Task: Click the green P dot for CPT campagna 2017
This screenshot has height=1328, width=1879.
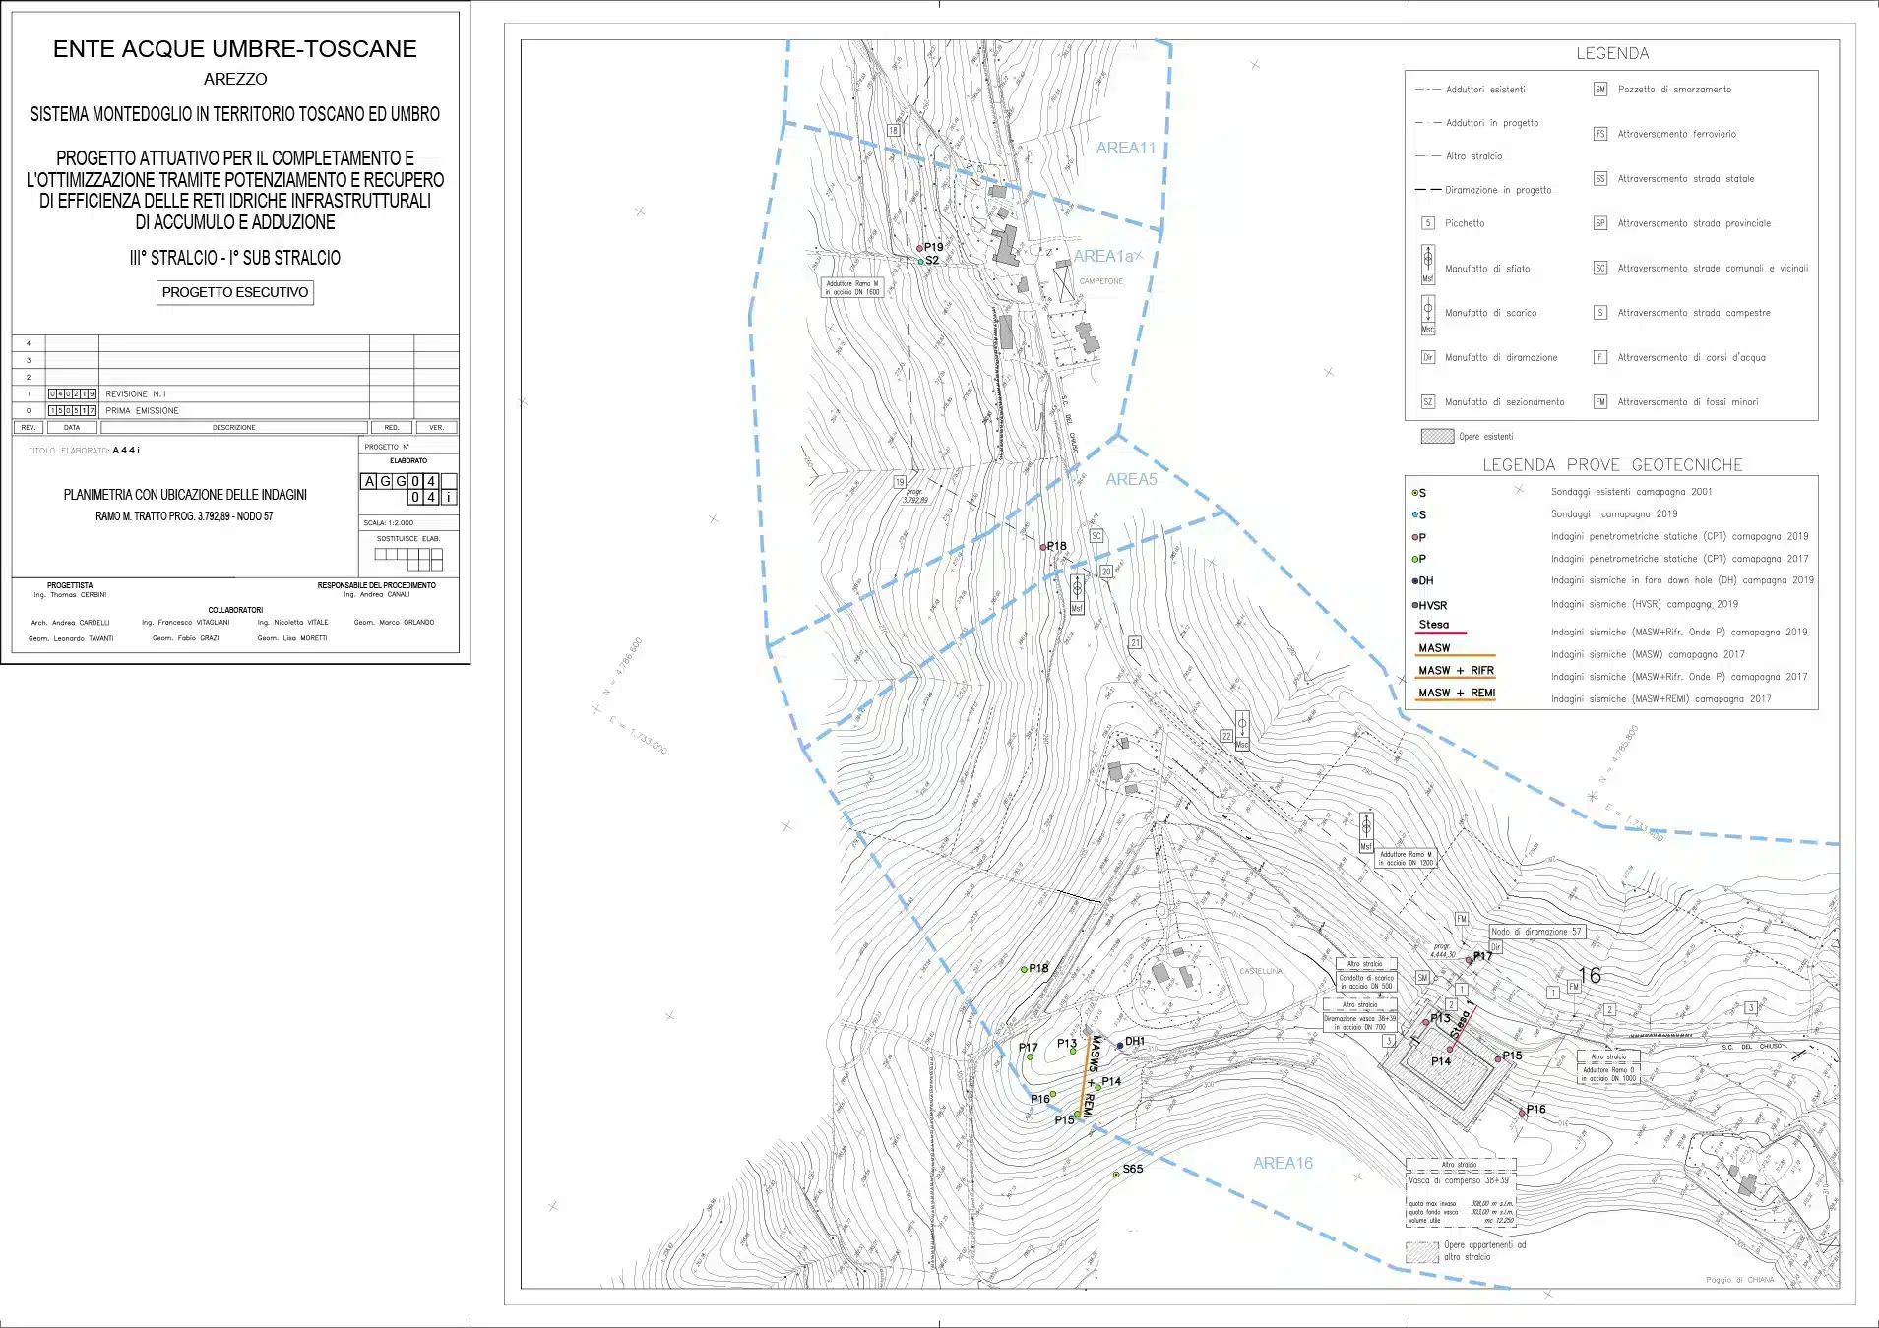Action: click(x=1415, y=559)
